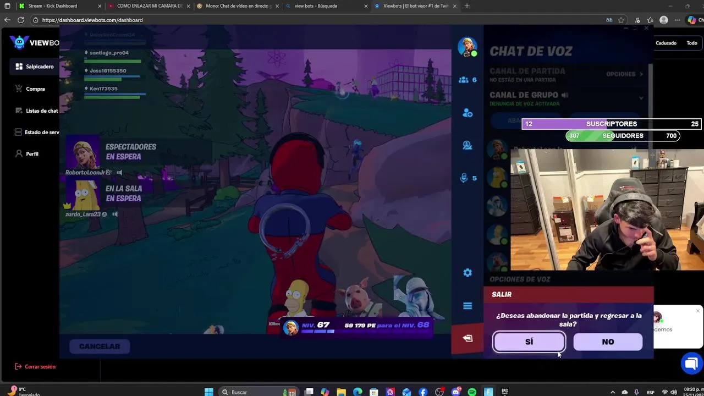This screenshot has width=704, height=396.
Task: Toggle system volume icon in tray
Action: click(673, 392)
